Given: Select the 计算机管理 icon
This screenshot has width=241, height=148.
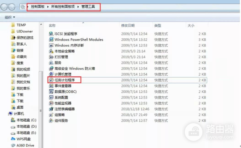Looking at the screenshot, I should (x=51, y=74).
